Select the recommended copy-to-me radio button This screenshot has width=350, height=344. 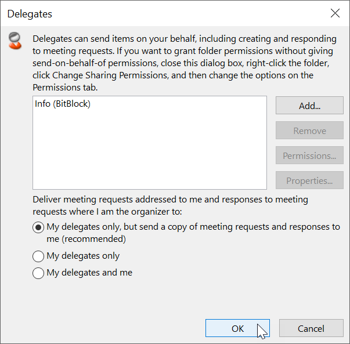pos(38,227)
